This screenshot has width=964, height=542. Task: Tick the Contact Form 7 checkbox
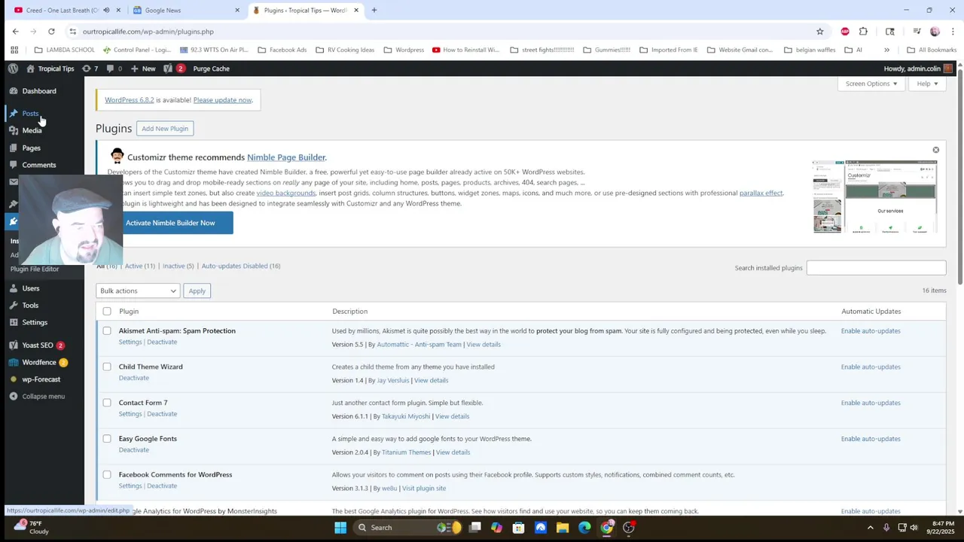(107, 403)
